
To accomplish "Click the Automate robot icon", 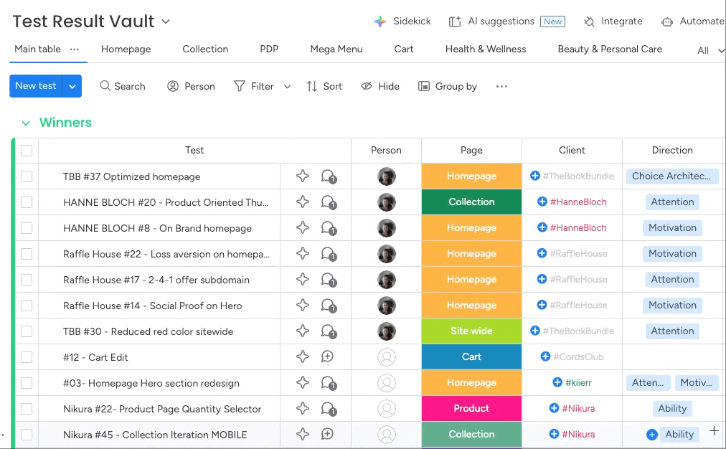I will pos(667,22).
